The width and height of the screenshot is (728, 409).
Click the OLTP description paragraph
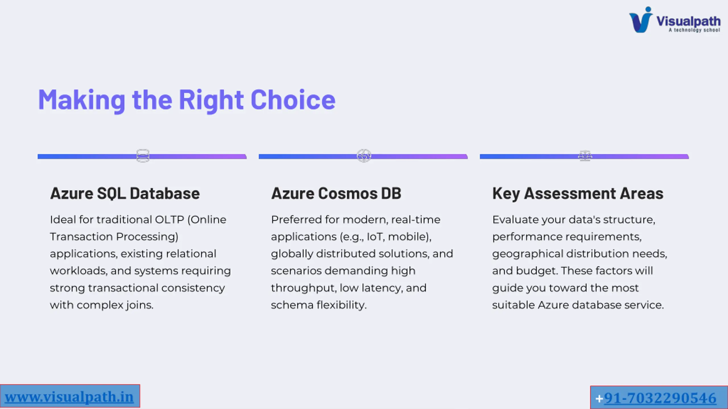pos(140,262)
